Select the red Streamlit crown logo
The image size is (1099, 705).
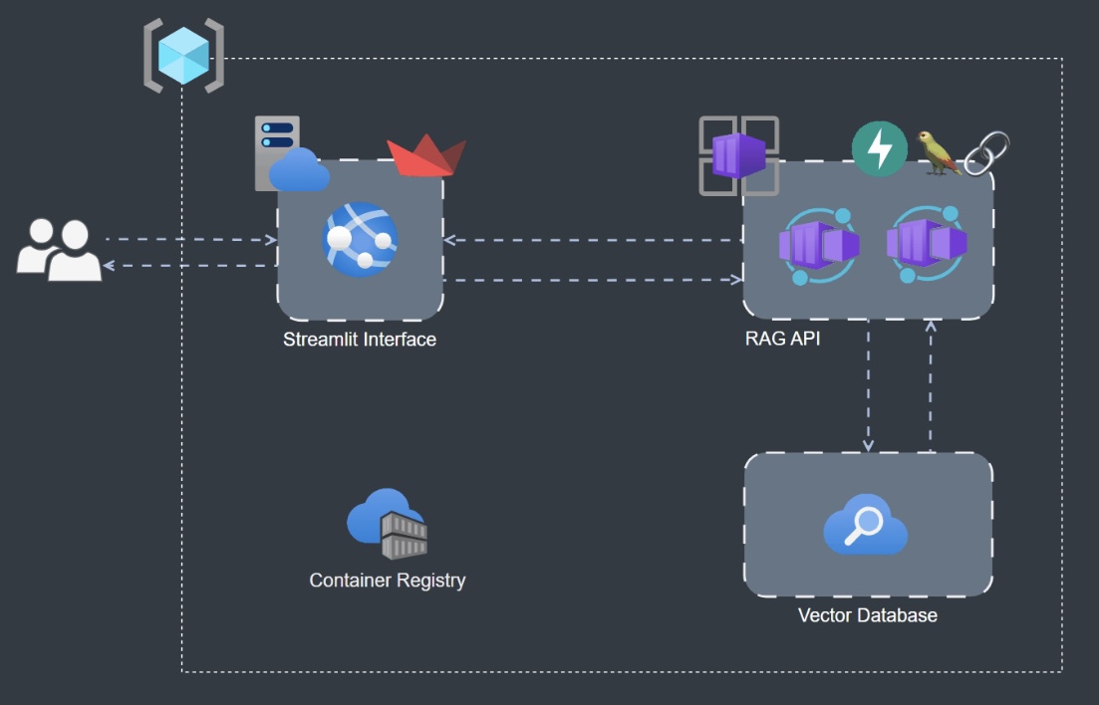pos(426,155)
